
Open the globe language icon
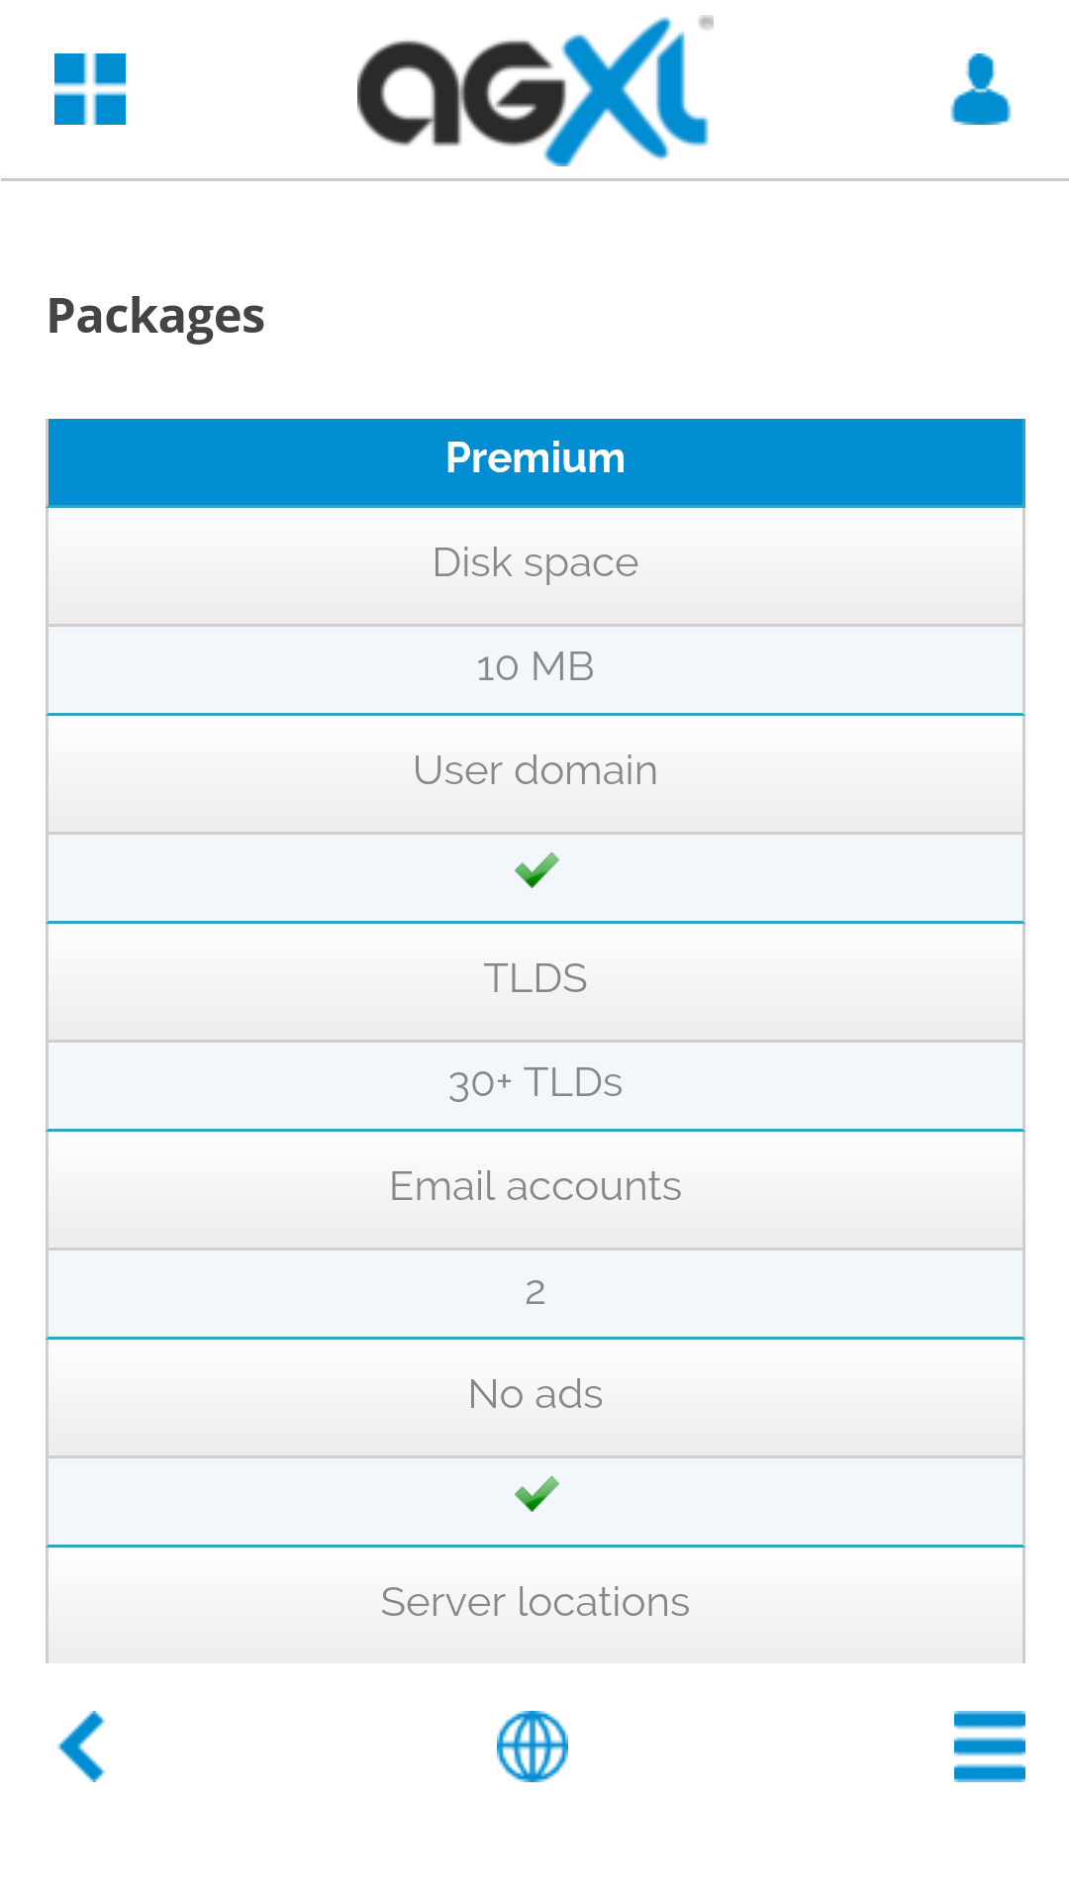tap(533, 1747)
